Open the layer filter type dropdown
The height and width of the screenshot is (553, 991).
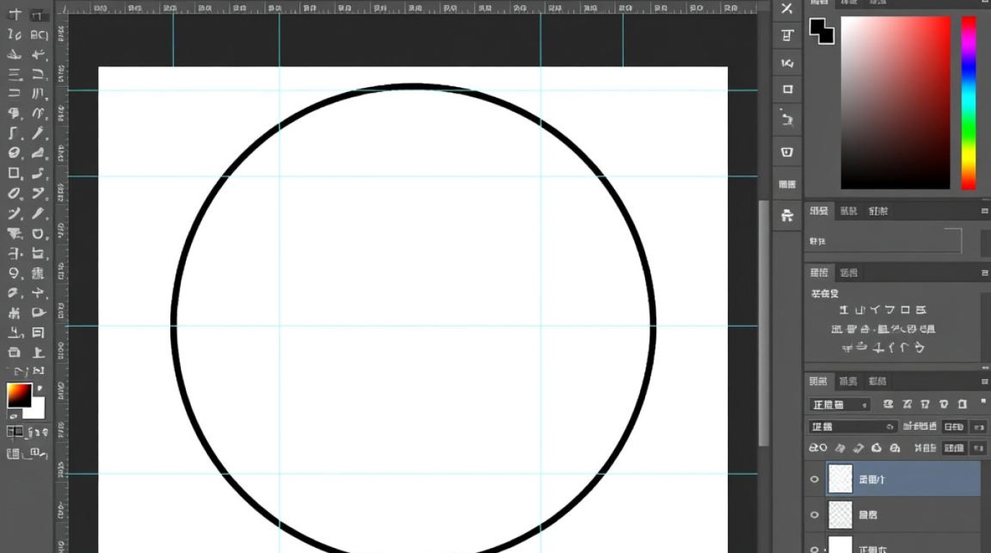839,405
